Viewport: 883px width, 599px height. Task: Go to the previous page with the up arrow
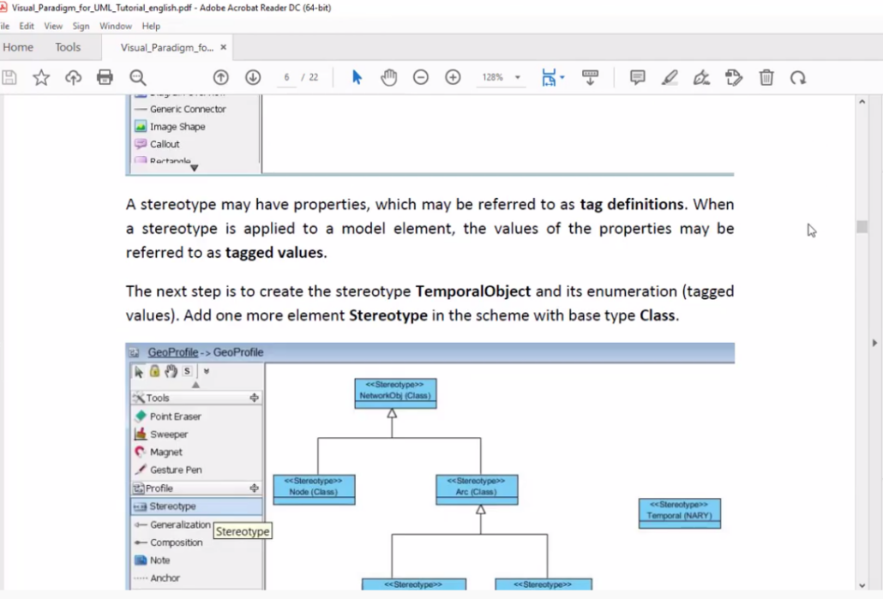pos(220,77)
